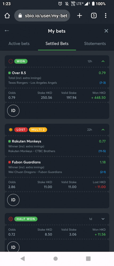Screen dimensions: 114x266
Task: Click the multi-bet stack icon by LOST
Action: click(x=11, y=130)
